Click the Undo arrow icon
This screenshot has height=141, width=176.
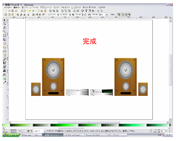point(30,11)
